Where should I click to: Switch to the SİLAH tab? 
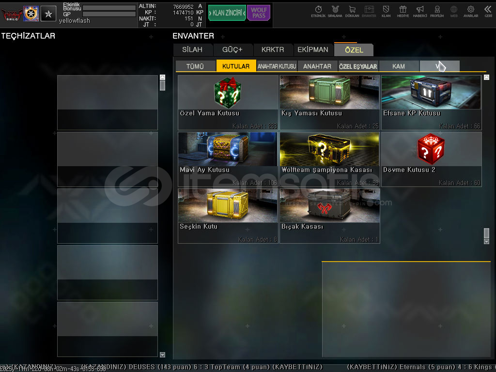click(193, 50)
